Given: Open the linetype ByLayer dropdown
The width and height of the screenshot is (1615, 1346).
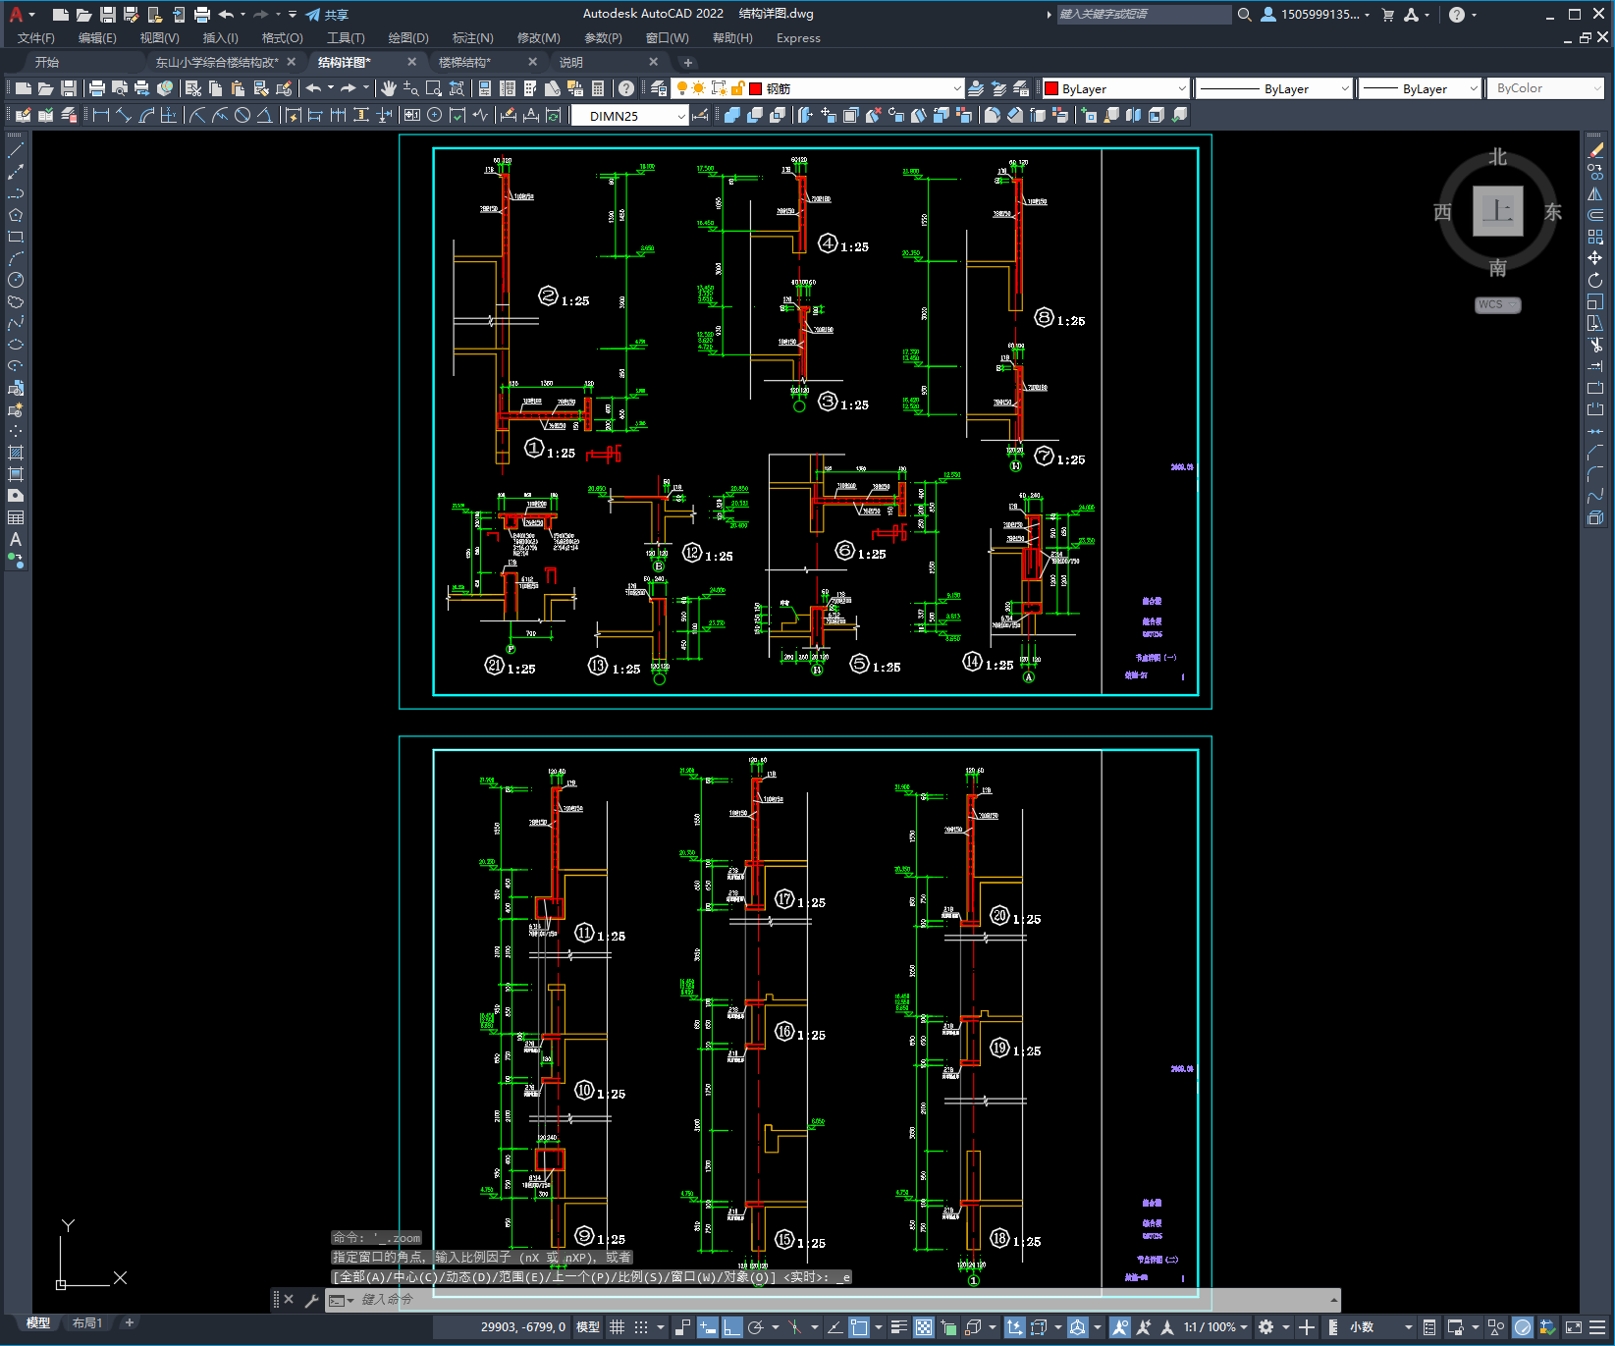Looking at the screenshot, I should (x=1275, y=88).
